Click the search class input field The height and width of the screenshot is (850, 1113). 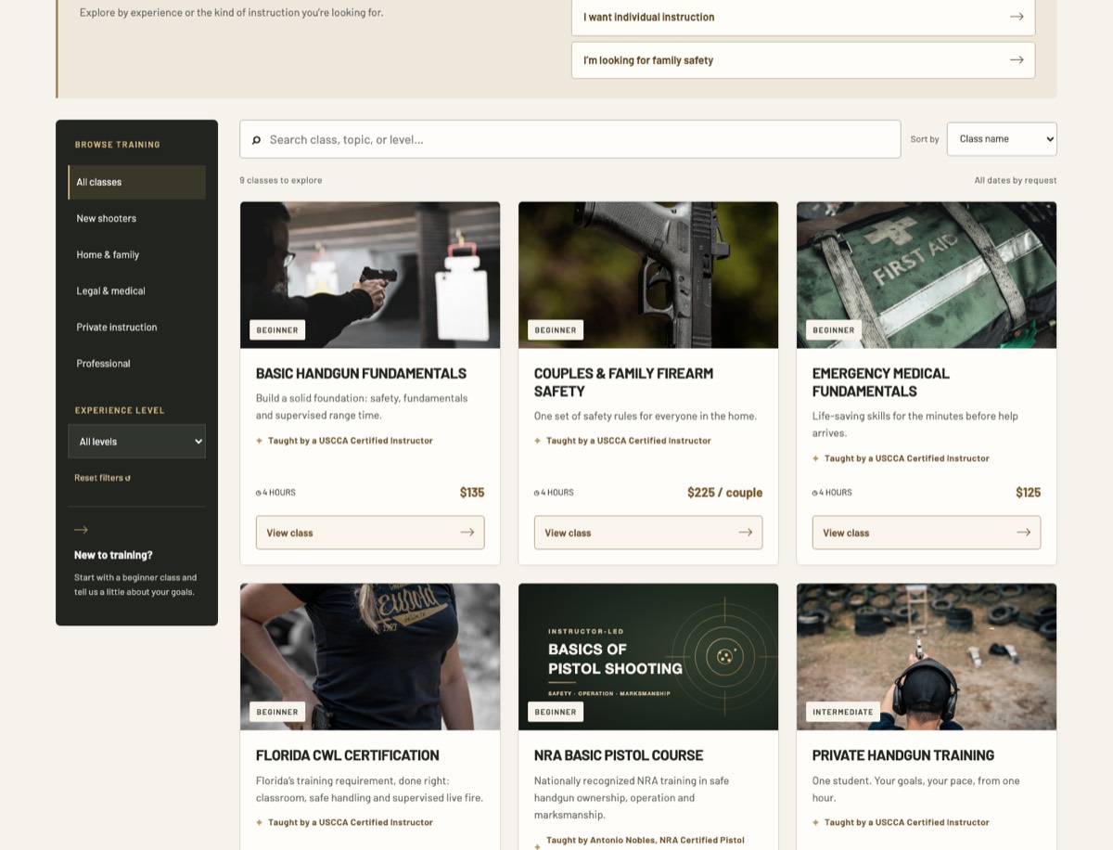coord(570,139)
